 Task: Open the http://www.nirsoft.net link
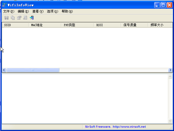129,127
